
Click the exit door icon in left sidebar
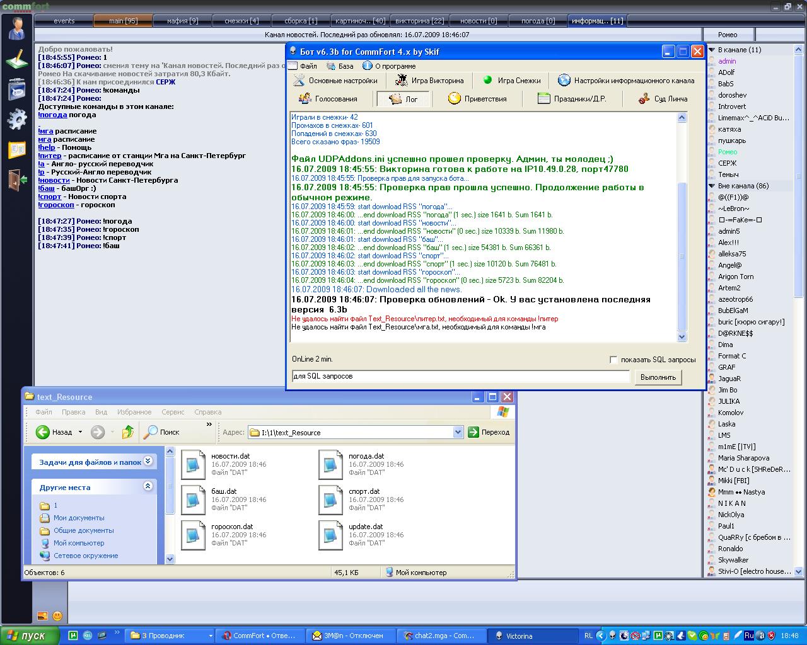16,180
